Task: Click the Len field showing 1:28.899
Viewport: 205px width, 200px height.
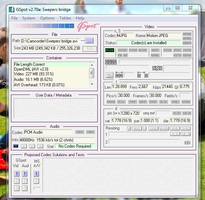Action: [x=119, y=87]
